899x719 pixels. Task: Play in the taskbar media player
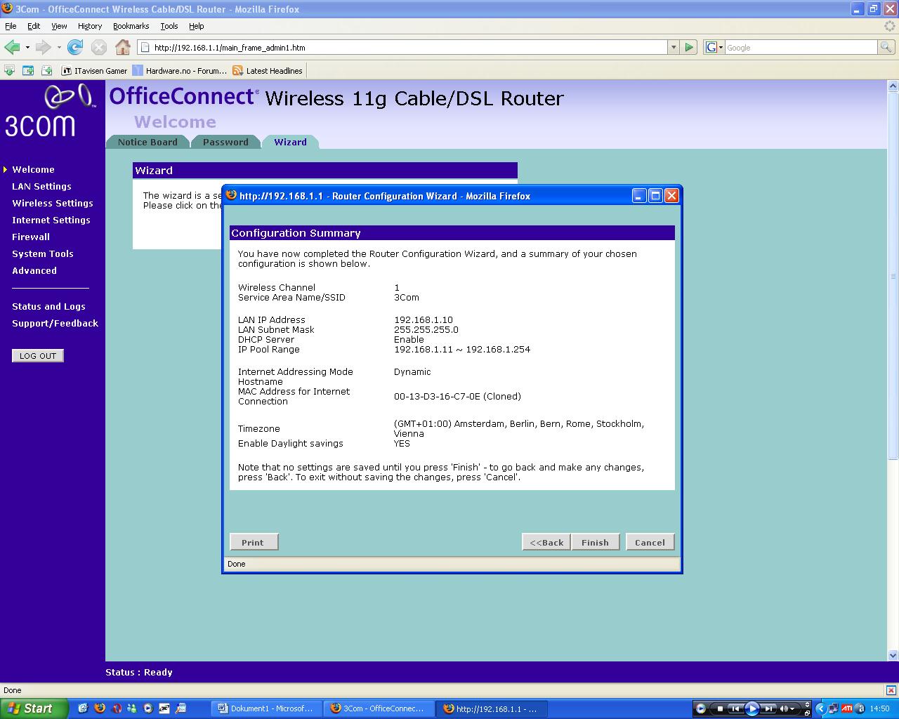(x=752, y=708)
